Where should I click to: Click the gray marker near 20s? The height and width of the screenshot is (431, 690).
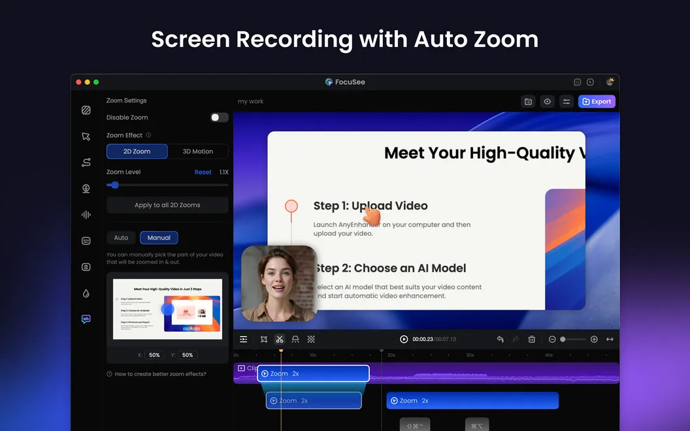(x=382, y=351)
